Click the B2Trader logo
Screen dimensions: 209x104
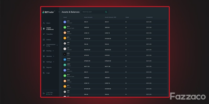tap(49, 12)
